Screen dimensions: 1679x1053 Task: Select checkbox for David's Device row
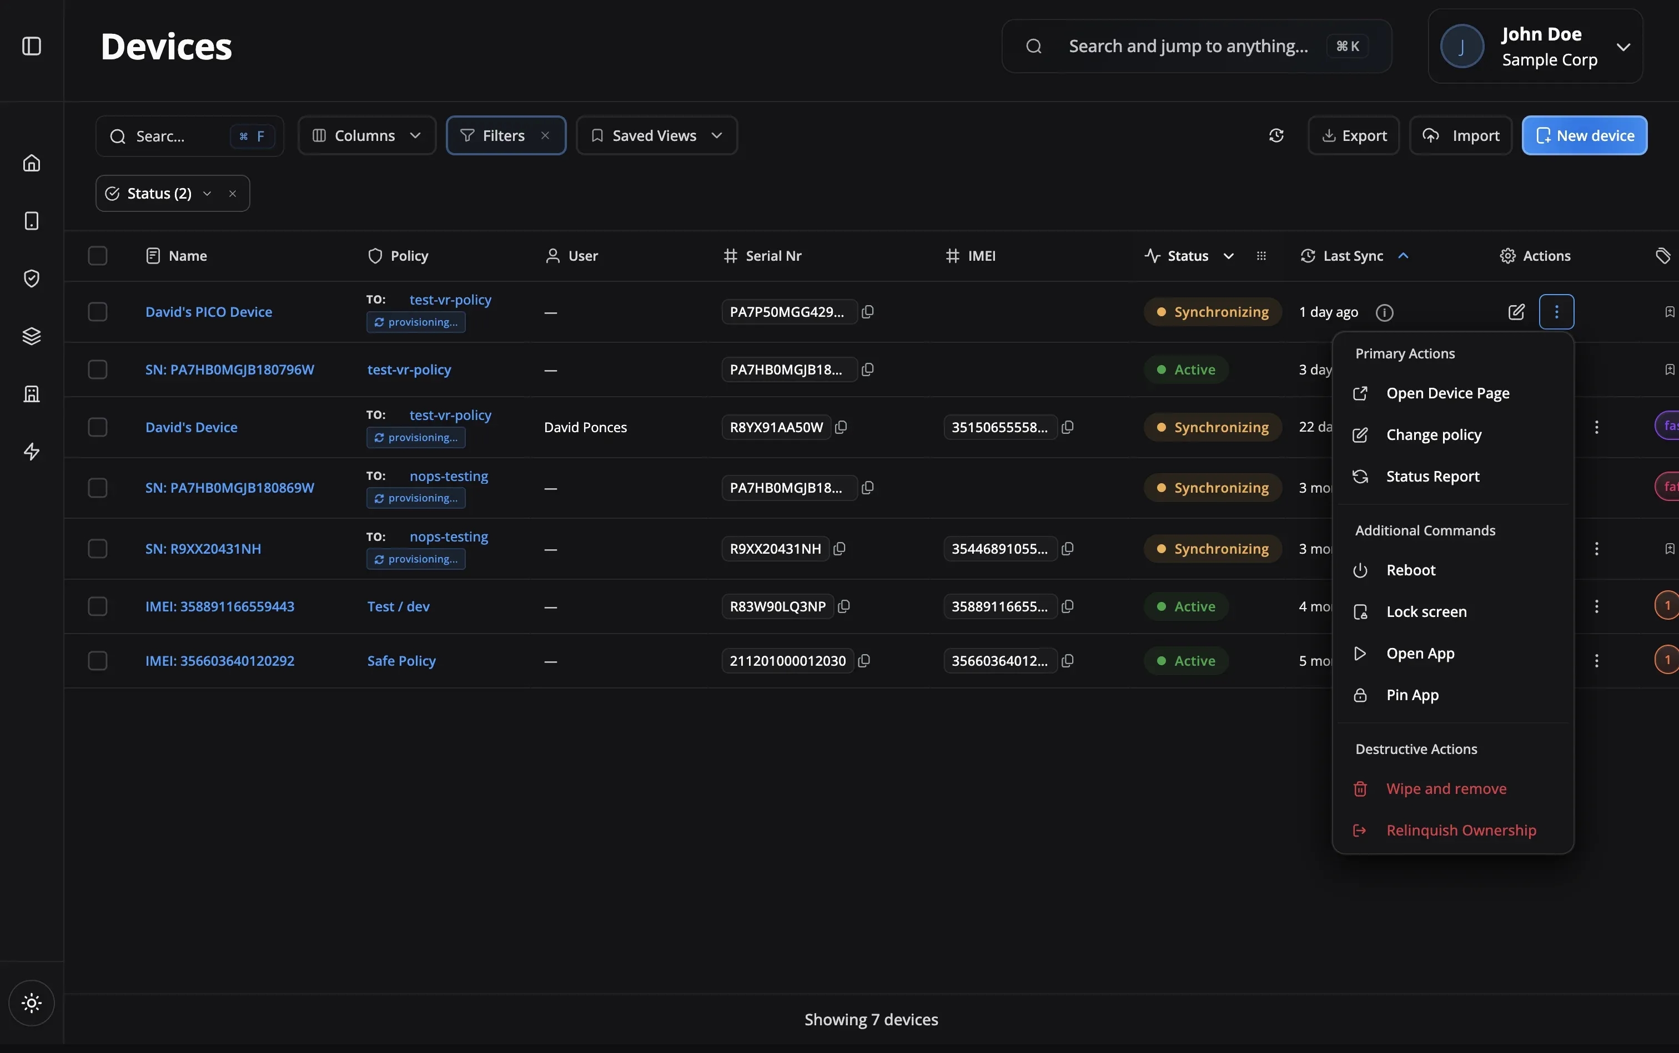[98, 427]
